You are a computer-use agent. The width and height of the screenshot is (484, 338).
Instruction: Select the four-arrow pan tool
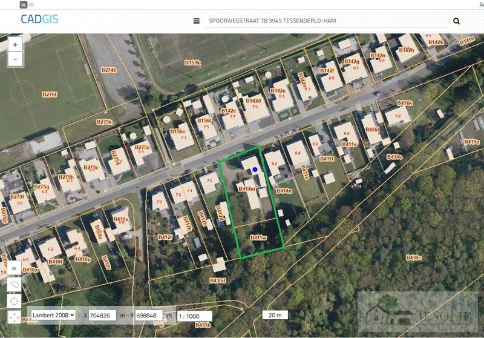14,317
